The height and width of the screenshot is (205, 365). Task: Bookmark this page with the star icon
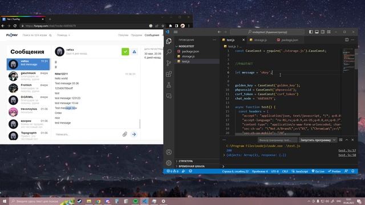[163, 26]
